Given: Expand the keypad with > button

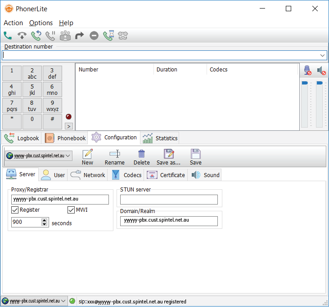Looking at the screenshot, I should (69, 126).
